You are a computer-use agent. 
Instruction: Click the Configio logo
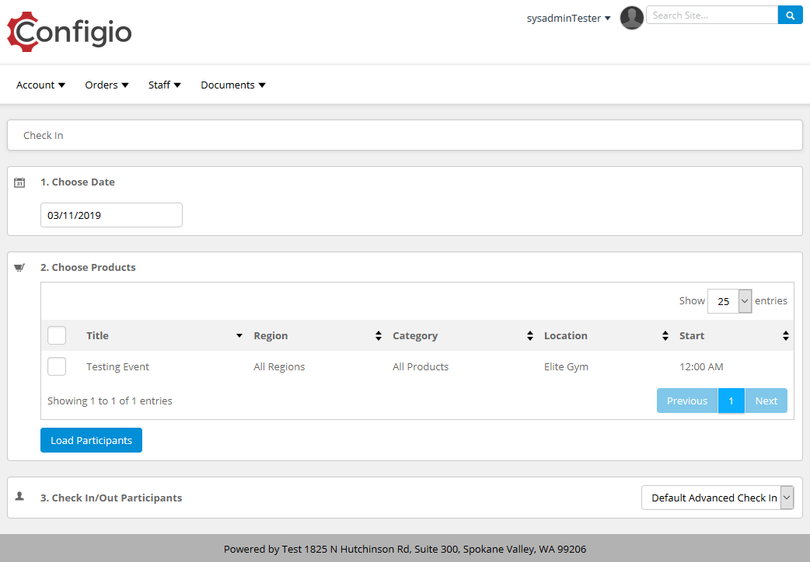tap(69, 32)
